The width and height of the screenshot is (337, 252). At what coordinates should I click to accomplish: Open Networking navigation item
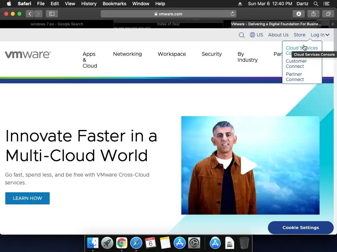tap(127, 54)
